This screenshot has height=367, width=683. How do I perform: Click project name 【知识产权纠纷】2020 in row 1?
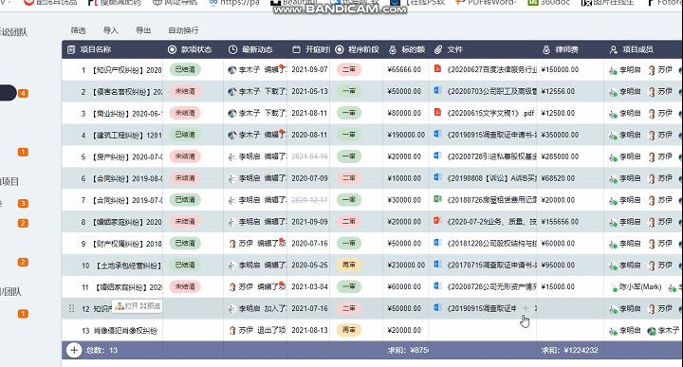(127, 70)
